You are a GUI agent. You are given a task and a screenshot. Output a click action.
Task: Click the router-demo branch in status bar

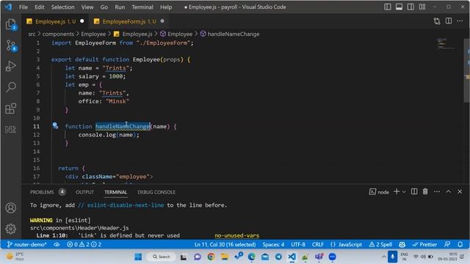[x=26, y=244]
